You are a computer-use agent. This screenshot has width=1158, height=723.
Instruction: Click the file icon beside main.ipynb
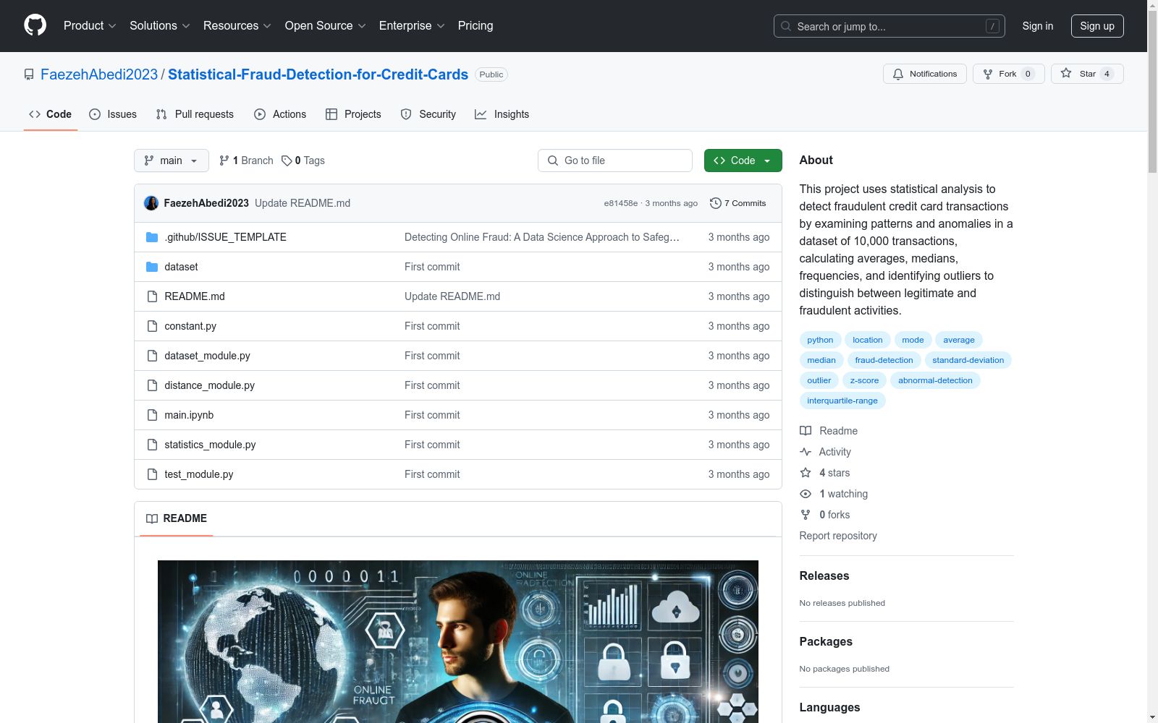point(152,415)
